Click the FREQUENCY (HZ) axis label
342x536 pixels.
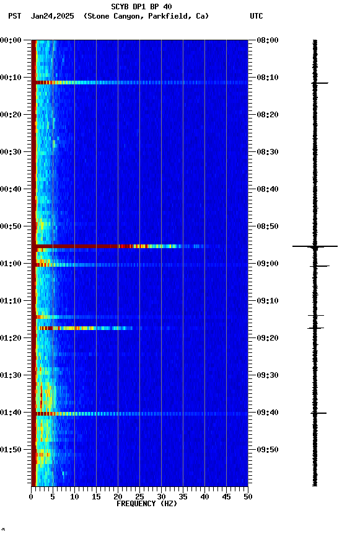click(147, 504)
